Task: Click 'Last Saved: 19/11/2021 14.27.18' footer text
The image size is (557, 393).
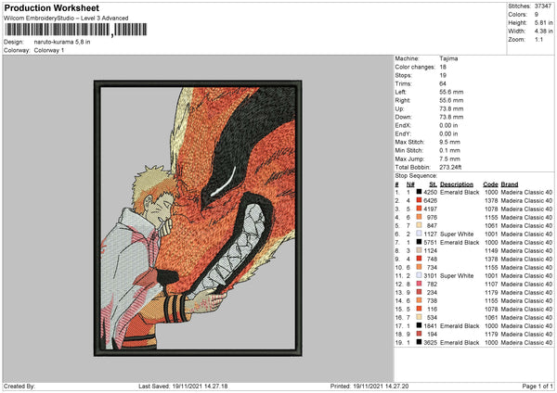Action: pyautogui.click(x=183, y=387)
